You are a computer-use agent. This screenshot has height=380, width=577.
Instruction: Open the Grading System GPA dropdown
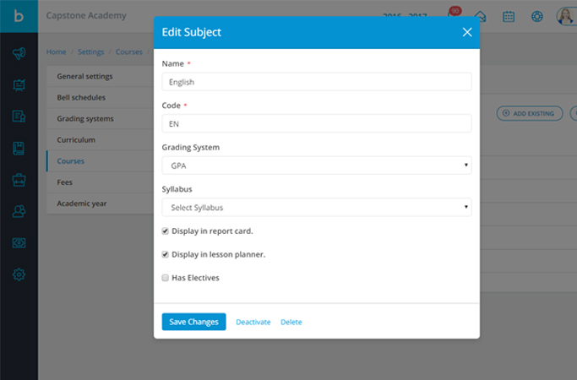coord(317,166)
